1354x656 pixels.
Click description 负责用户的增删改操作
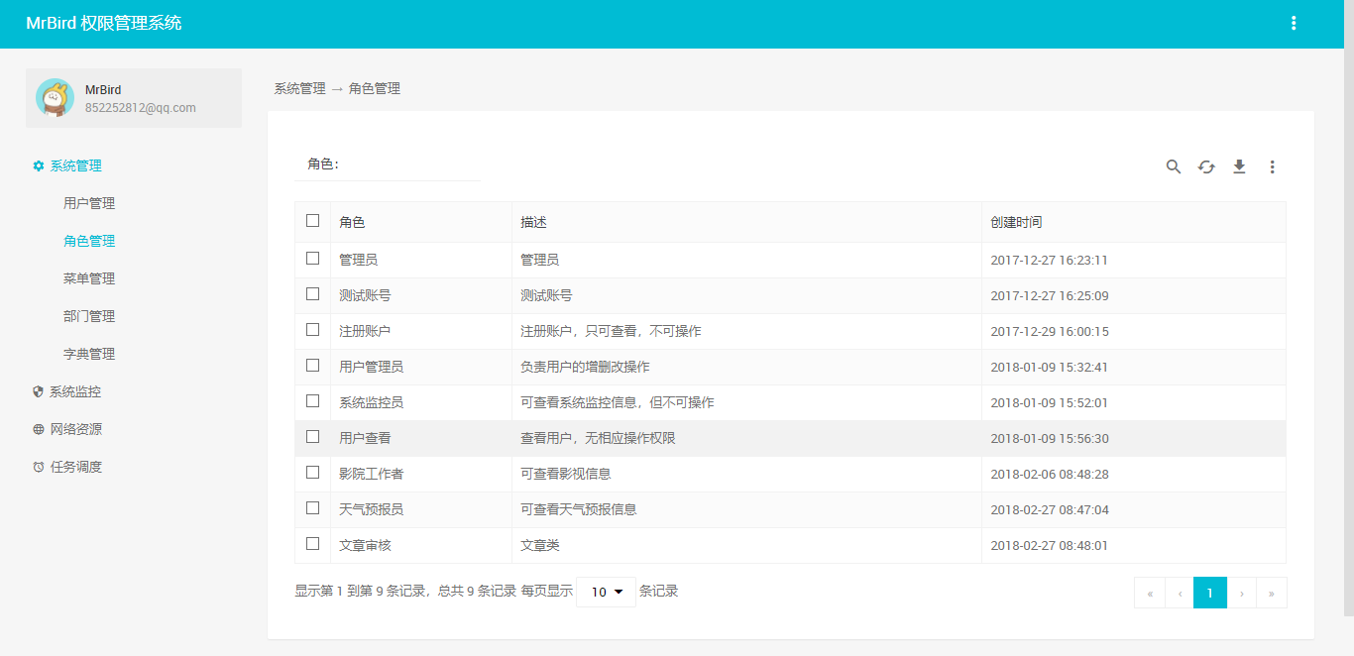[585, 367]
